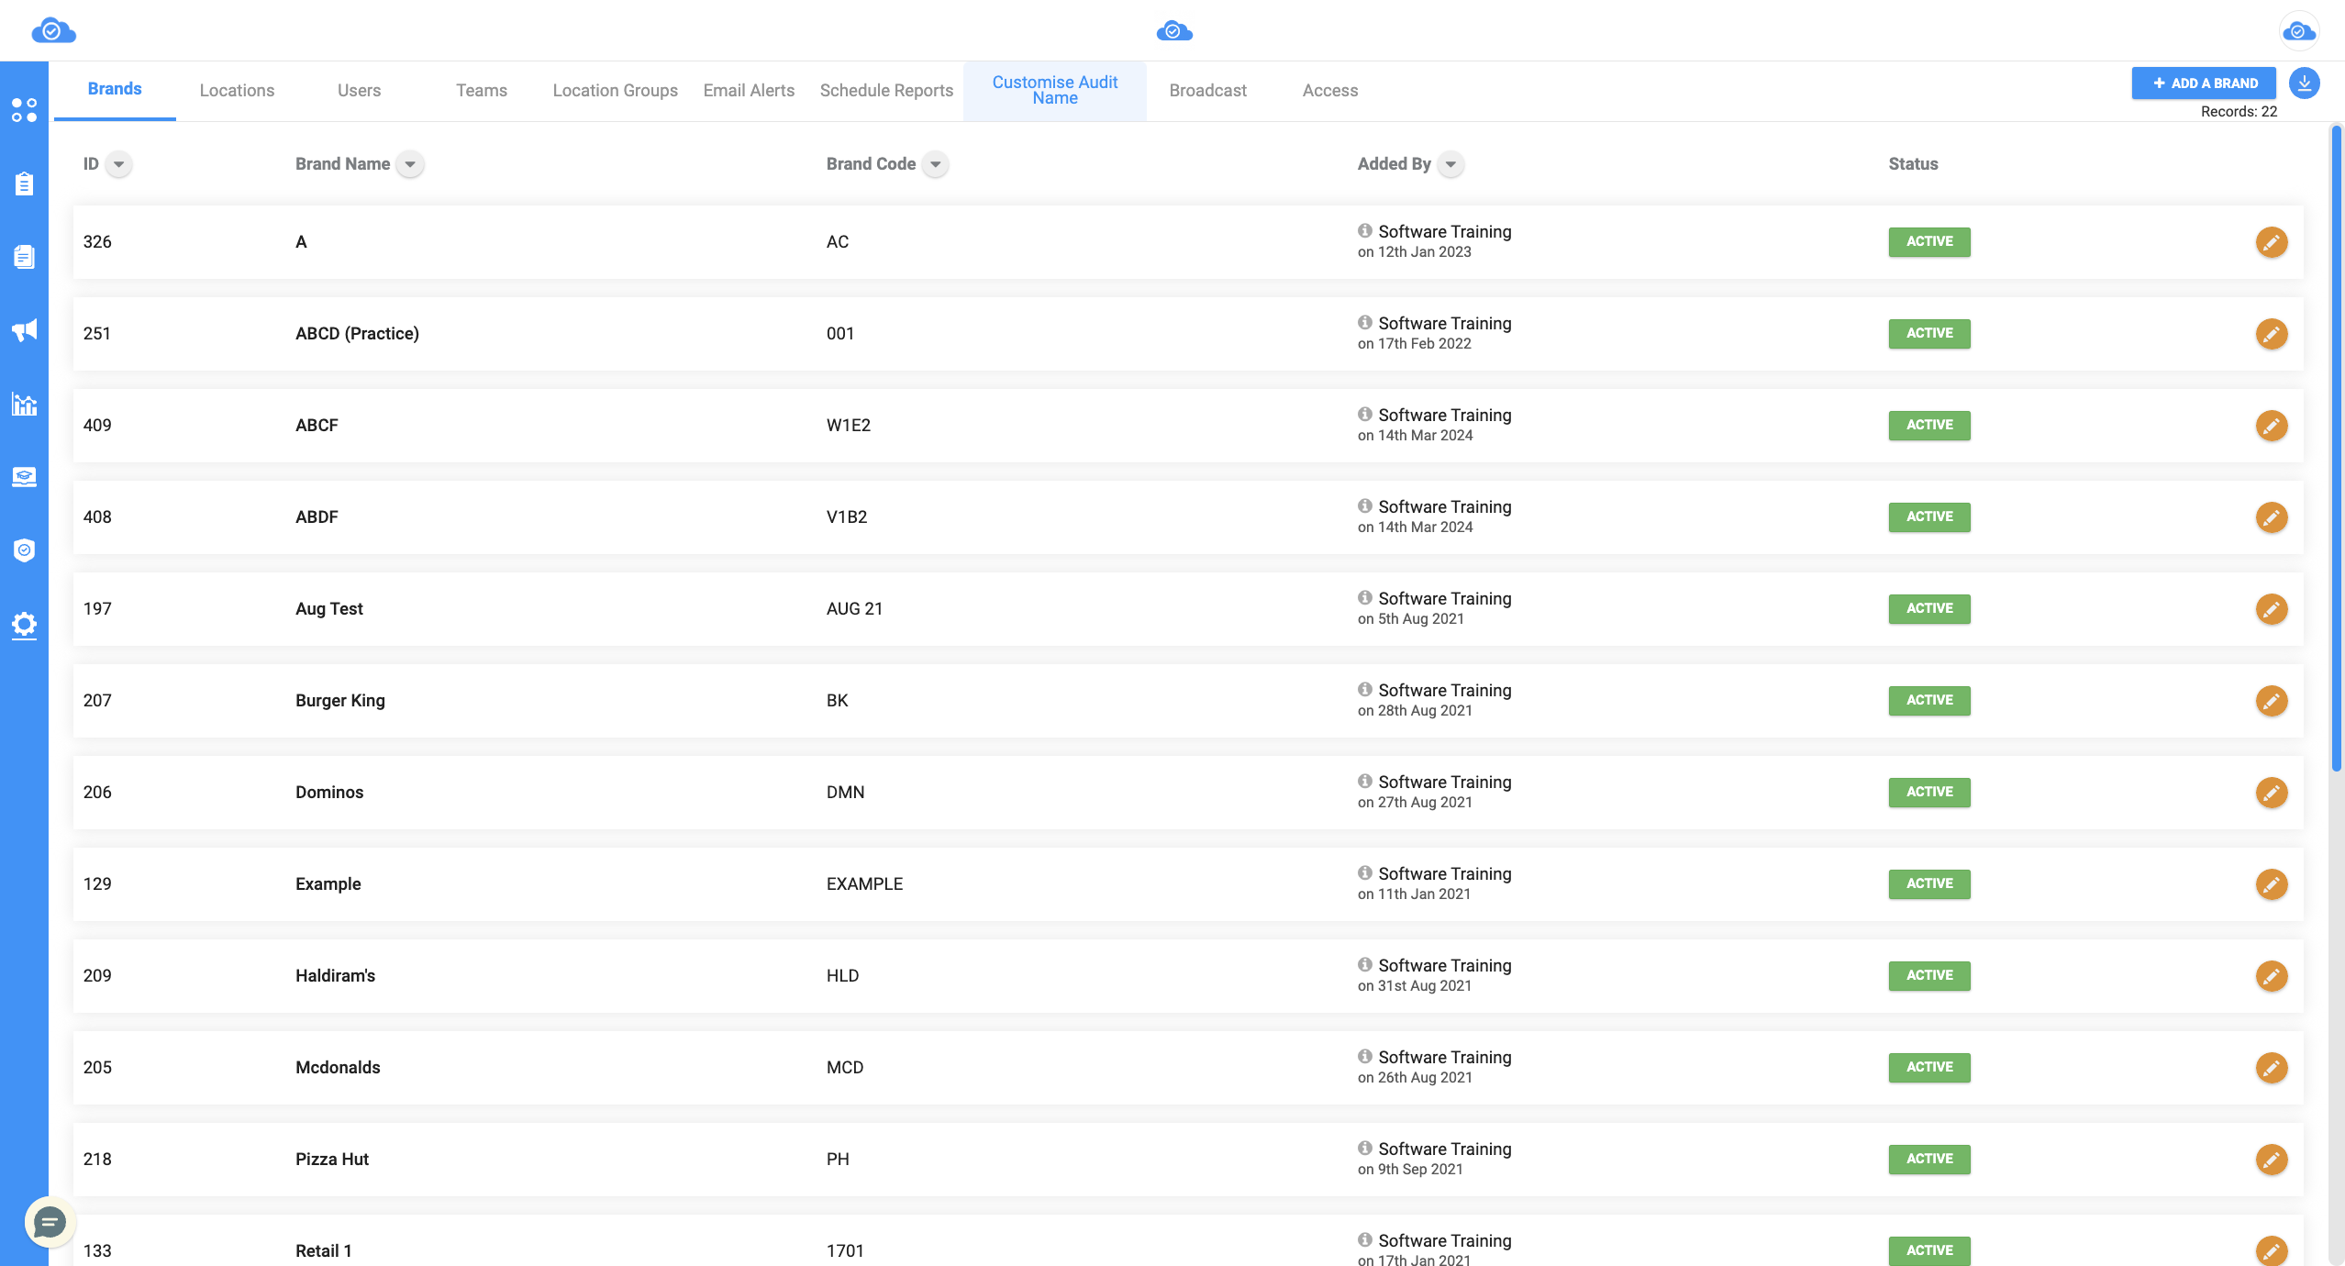Edit ABCF brand pencil icon

click(2272, 426)
